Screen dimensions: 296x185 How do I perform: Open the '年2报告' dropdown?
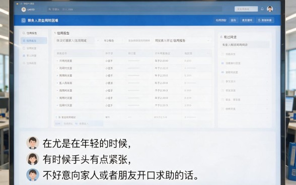coord(113,41)
